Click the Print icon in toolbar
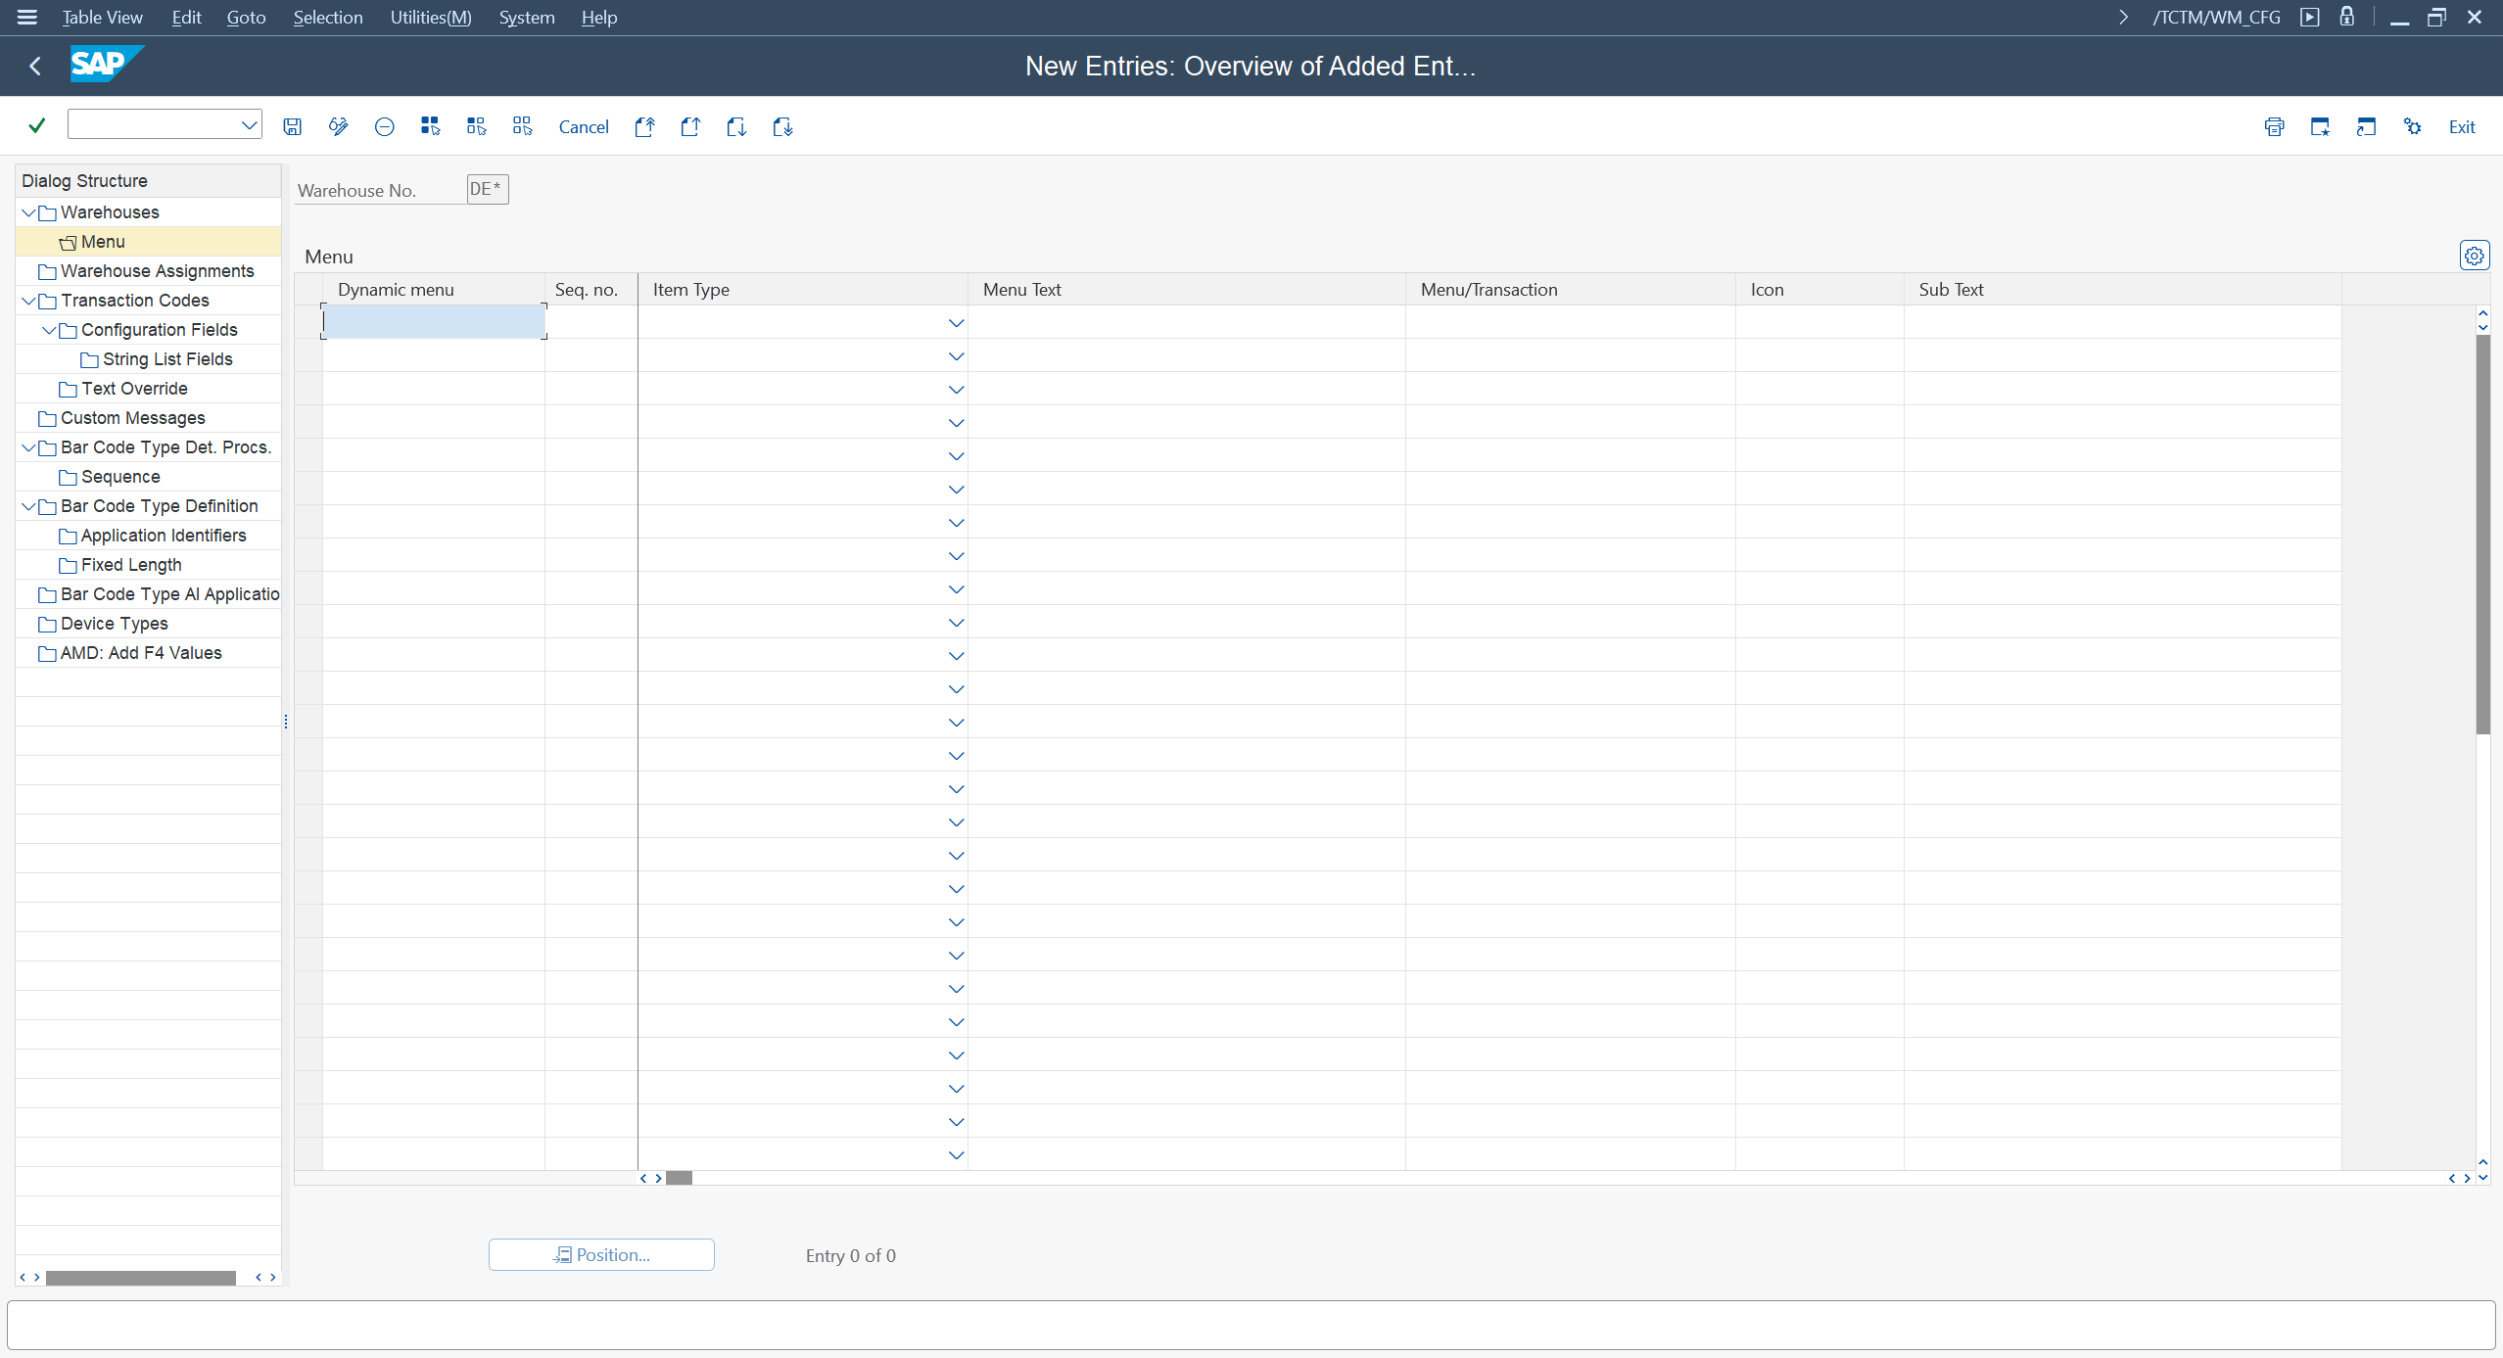Image resolution: width=2503 pixels, height=1358 pixels. (2274, 126)
